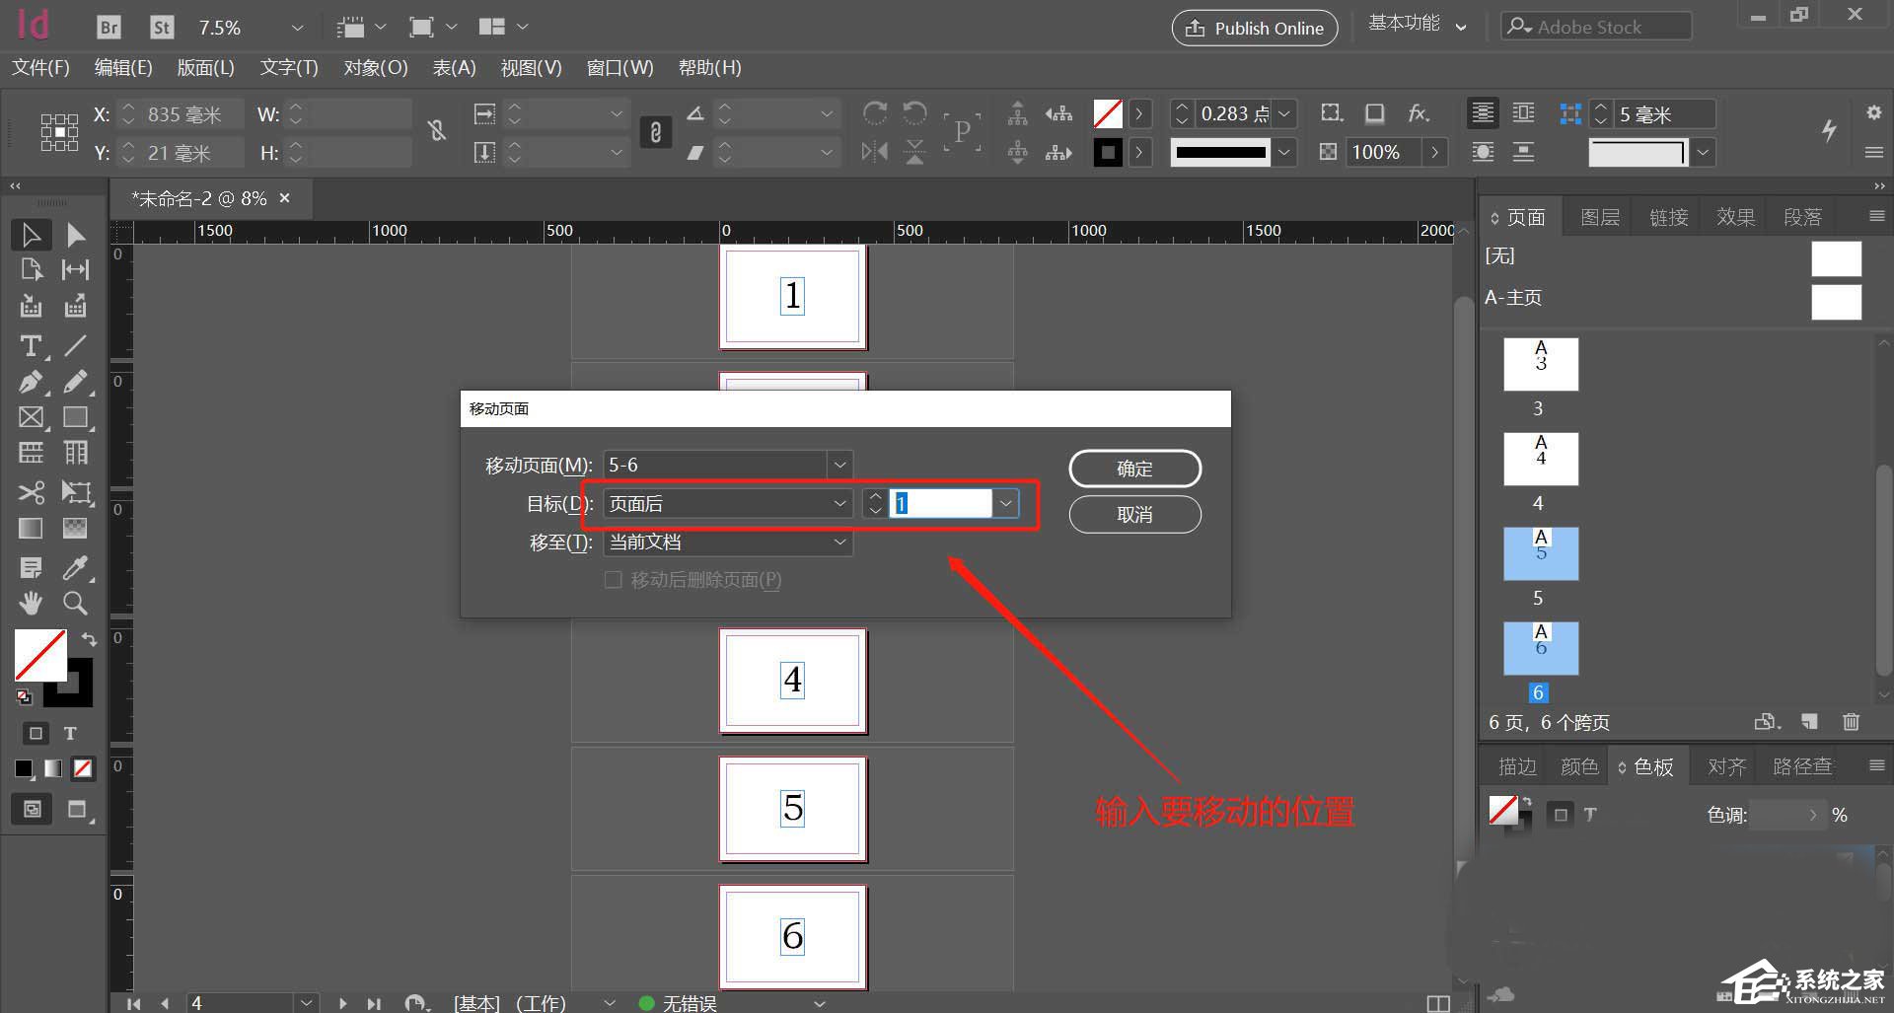Select the Gradient Swatch tool
Viewport: 1894px width, 1013px height.
click(x=31, y=528)
